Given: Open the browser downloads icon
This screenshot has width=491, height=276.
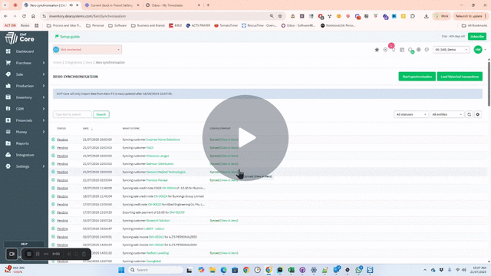Looking at the screenshot, I should pos(427,16).
